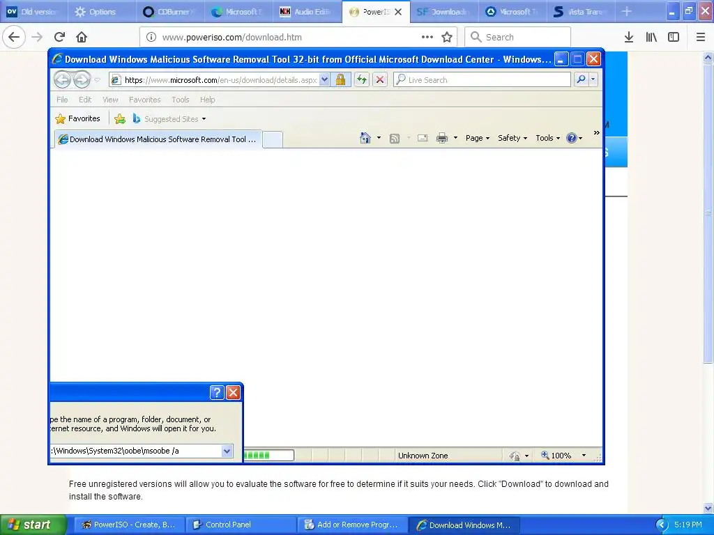Expand IE command bar overflow chevron
This screenshot has height=535, width=714.
tap(597, 133)
